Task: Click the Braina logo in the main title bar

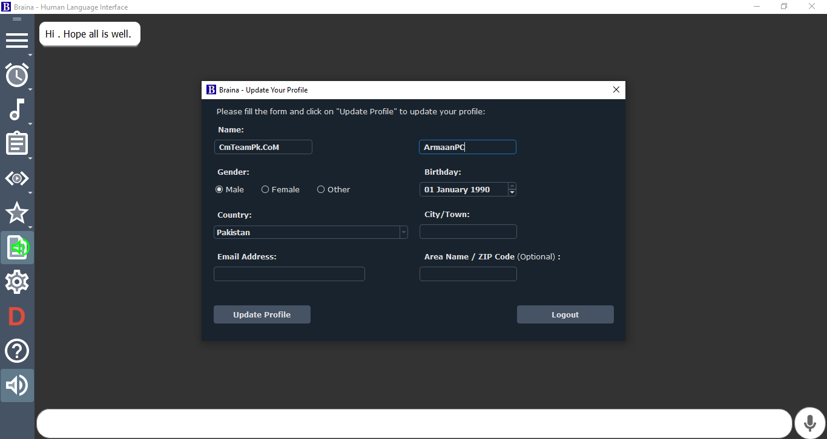Action: (x=6, y=7)
